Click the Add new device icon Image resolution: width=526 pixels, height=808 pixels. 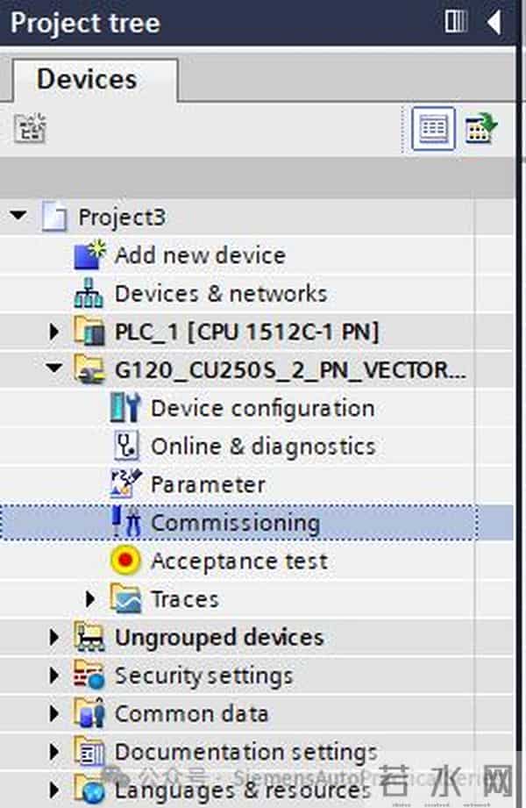(x=89, y=255)
